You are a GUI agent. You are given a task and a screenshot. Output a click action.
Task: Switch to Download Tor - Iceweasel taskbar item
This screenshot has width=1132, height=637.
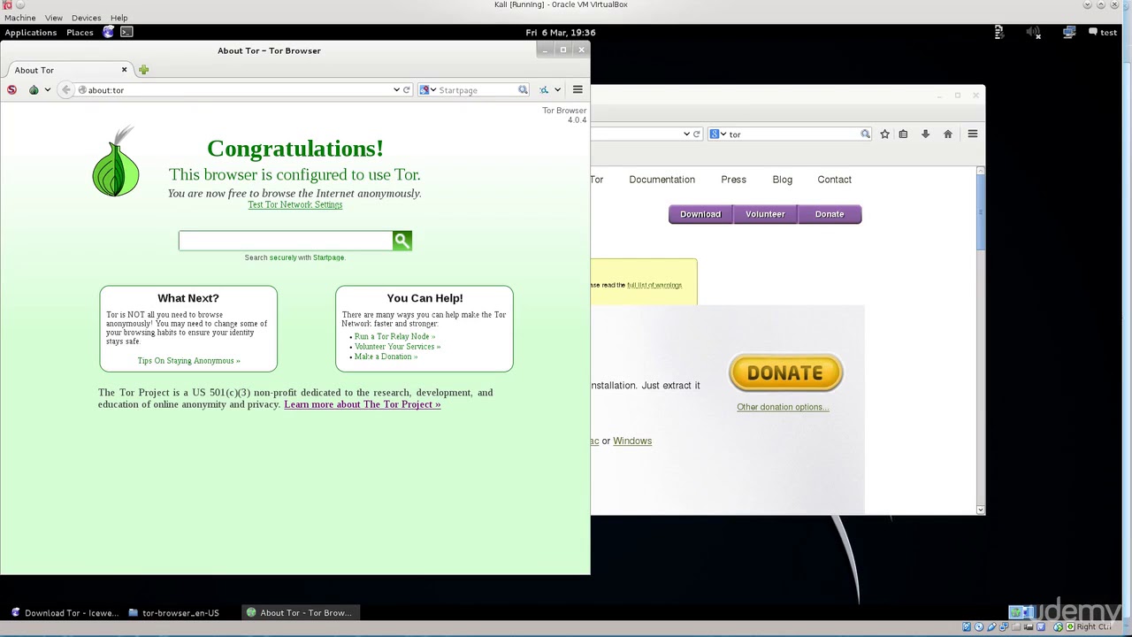tap(64, 612)
